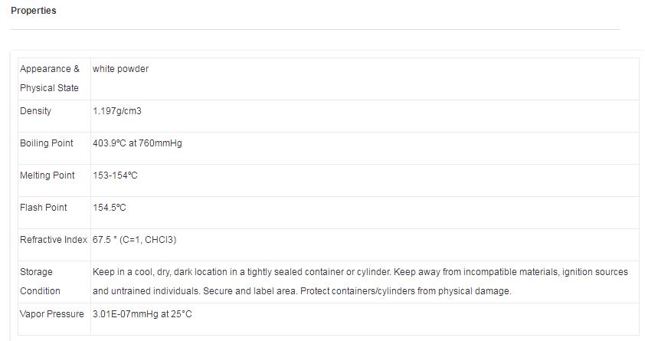The image size is (645, 341).
Task: Select the Refractive Index label
Action: click(x=54, y=240)
